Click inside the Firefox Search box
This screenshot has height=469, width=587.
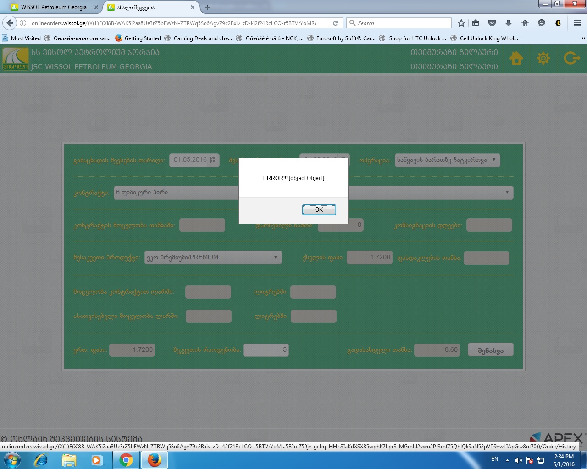click(x=399, y=23)
